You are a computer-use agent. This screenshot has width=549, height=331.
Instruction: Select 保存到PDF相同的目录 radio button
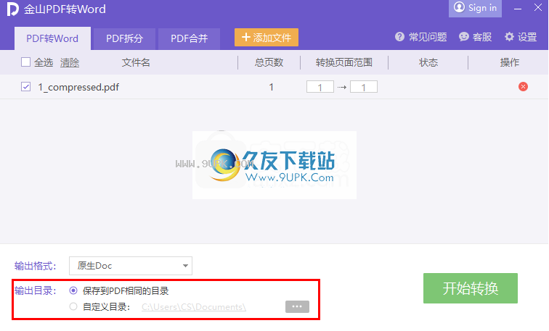[73, 290]
